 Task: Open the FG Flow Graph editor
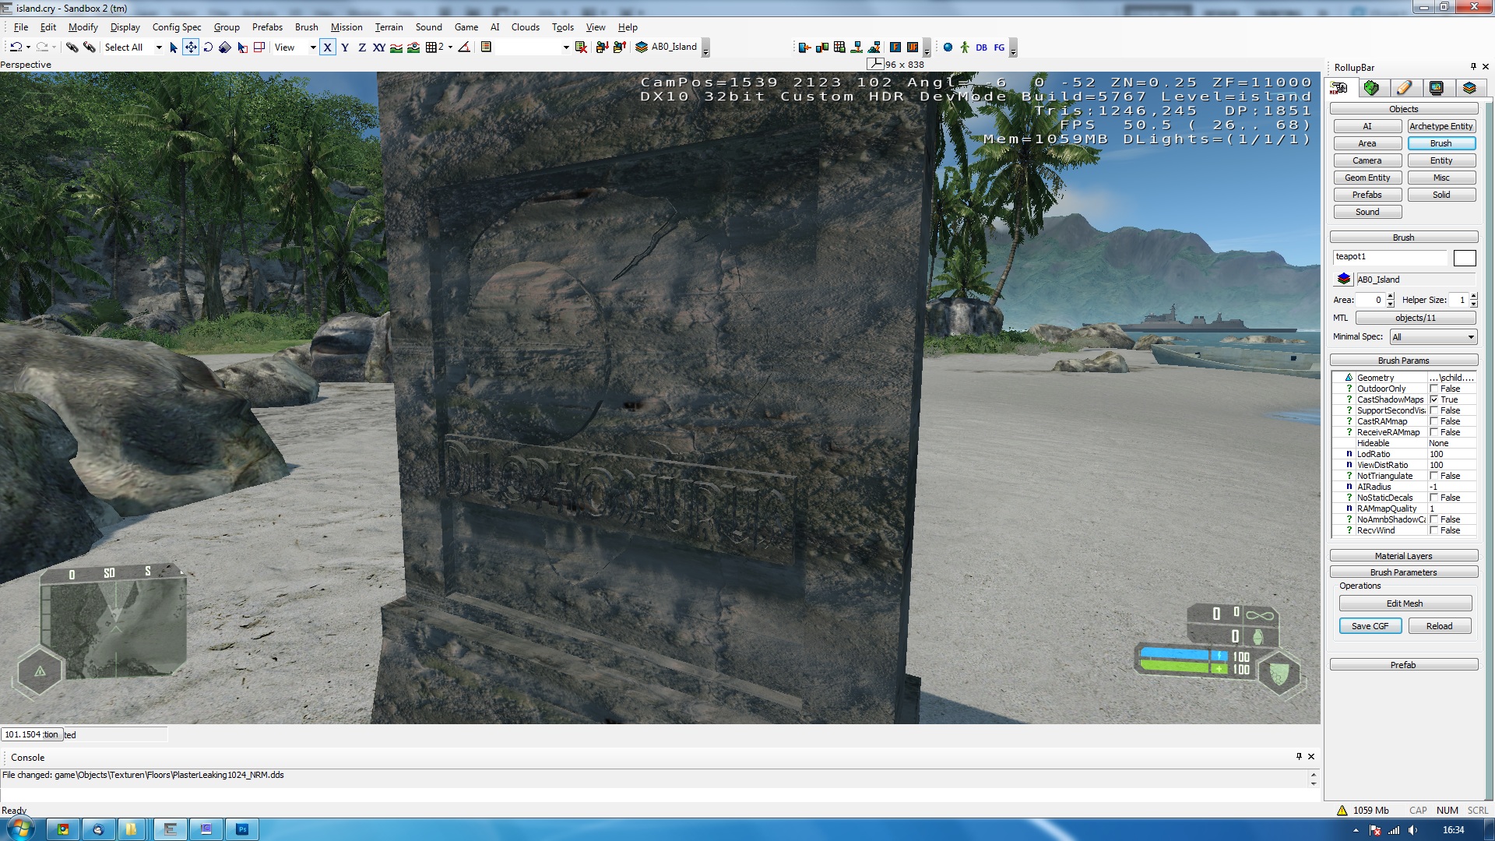click(999, 48)
